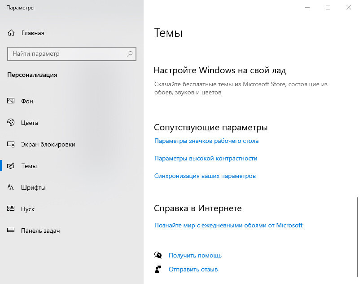Image resolution: width=359 pixels, height=284 pixels.
Task: Click the Справка в Интернете heading
Action: point(197,208)
